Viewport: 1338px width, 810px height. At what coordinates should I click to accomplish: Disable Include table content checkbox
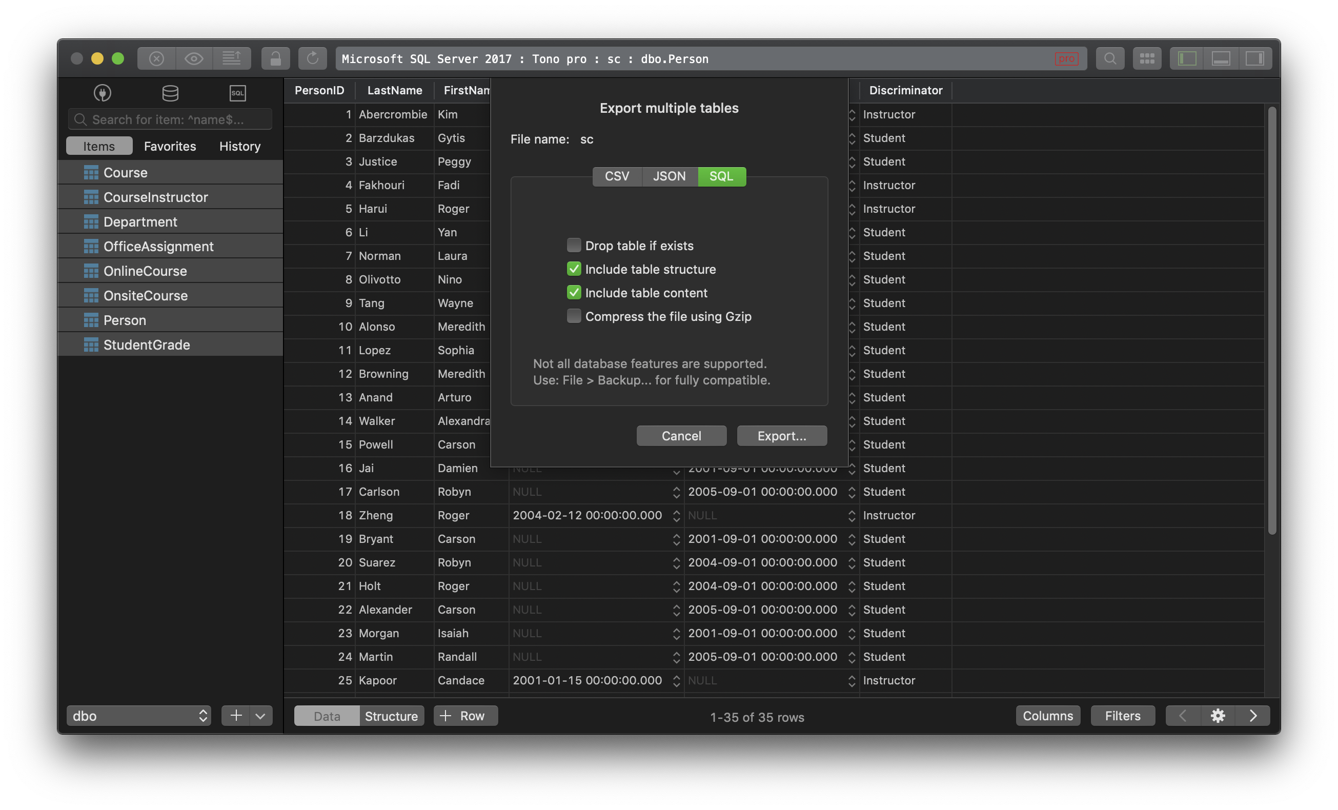tap(572, 292)
